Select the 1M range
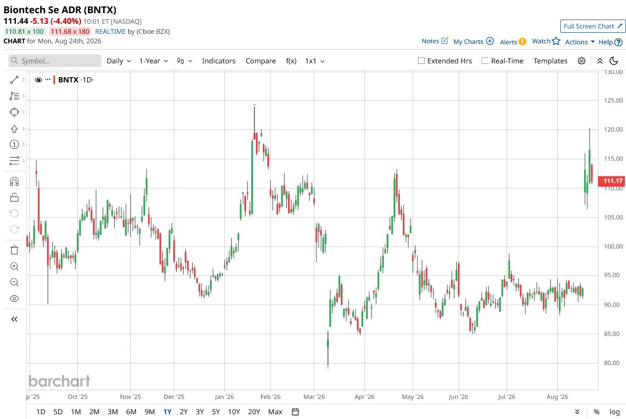The width and height of the screenshot is (626, 419). (x=76, y=412)
